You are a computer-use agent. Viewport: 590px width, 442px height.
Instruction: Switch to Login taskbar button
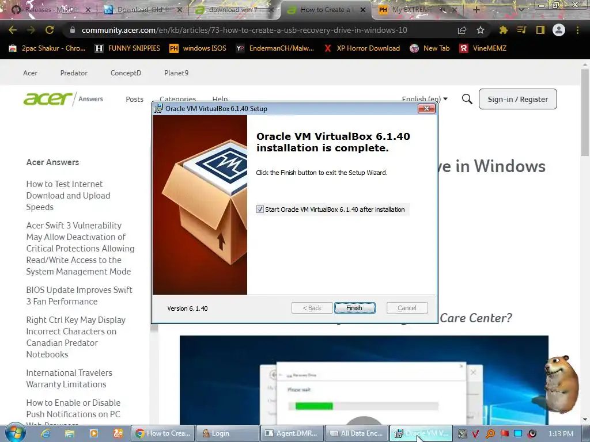pyautogui.click(x=228, y=433)
